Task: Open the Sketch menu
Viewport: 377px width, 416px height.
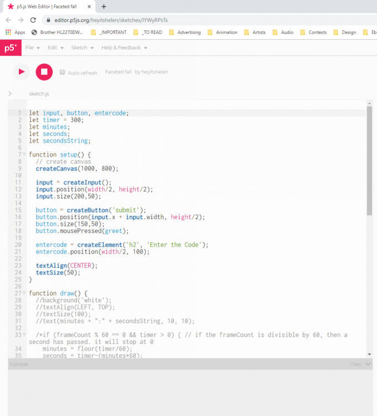Action: 82,48
